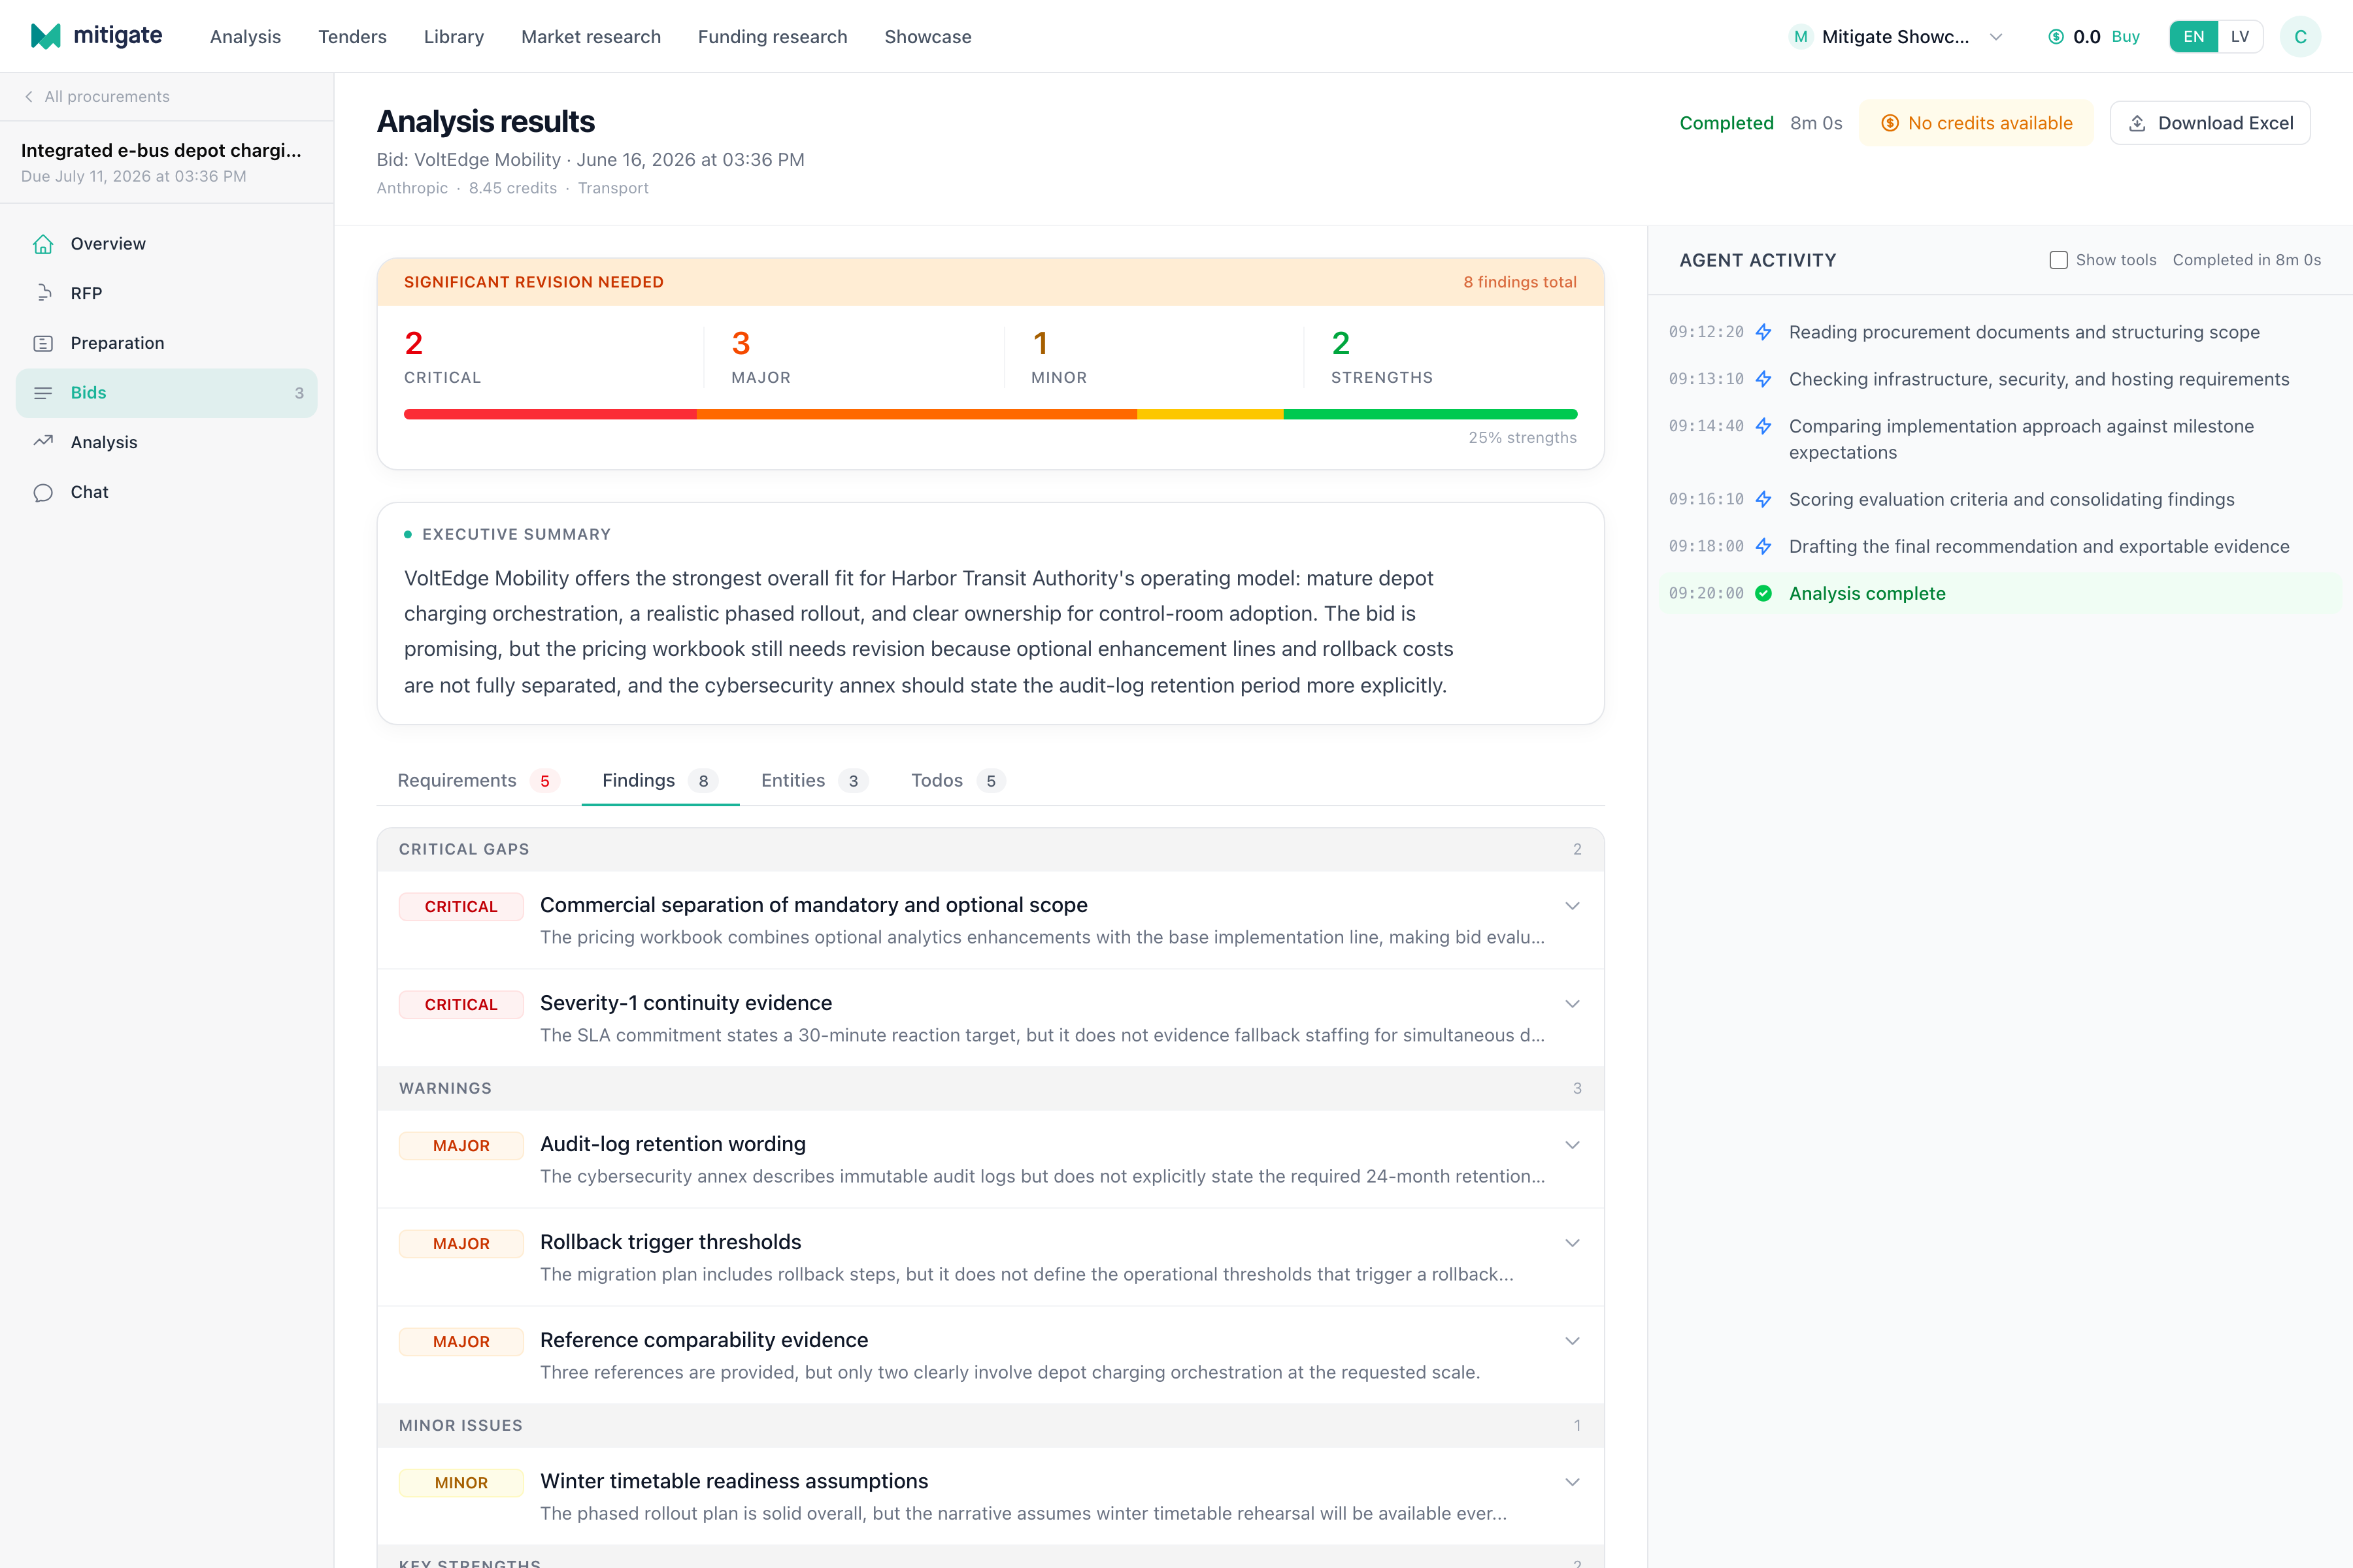Click the credits coin icon in header

(x=2056, y=37)
